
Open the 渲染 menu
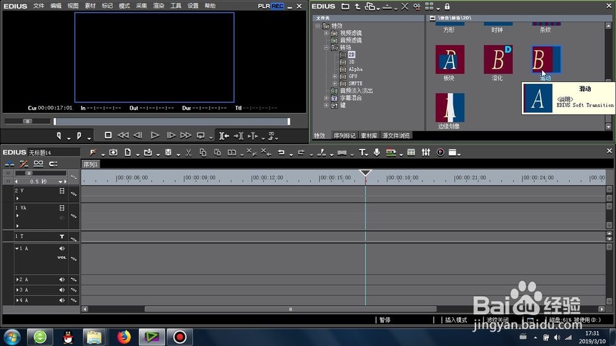click(159, 6)
